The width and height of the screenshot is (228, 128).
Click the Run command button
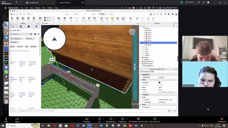click(175, 111)
